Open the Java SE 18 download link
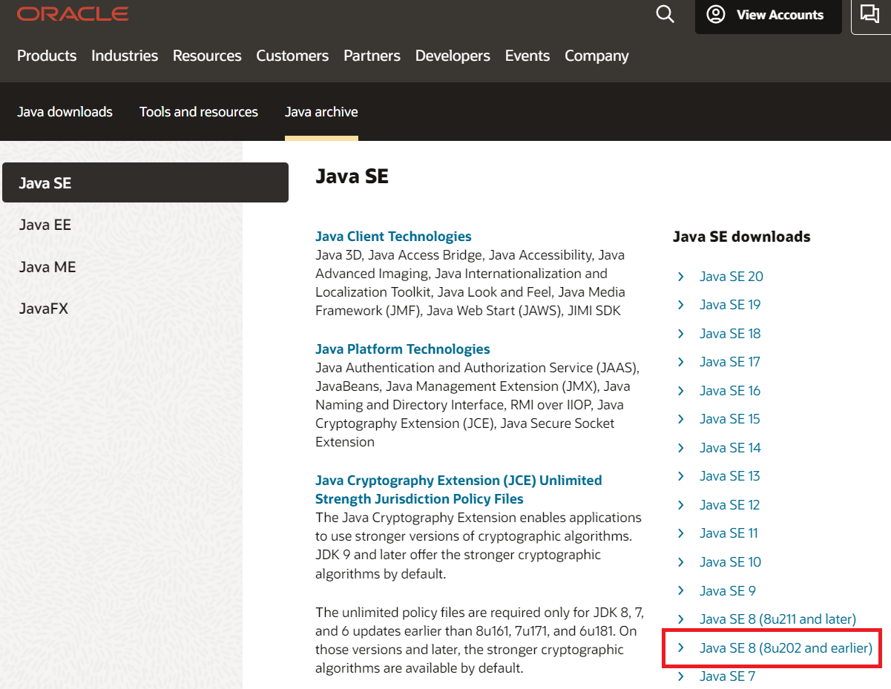 (x=730, y=334)
